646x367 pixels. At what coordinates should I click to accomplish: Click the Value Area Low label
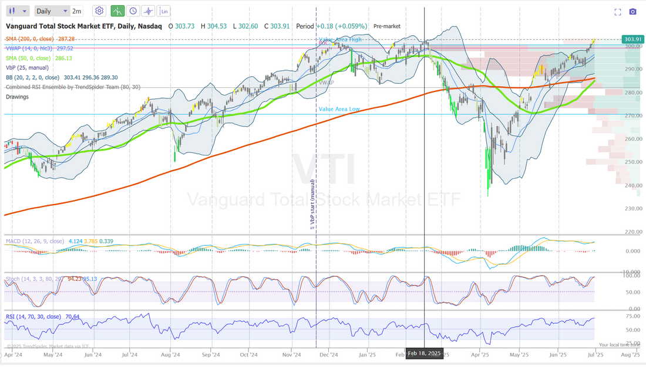[339, 109]
